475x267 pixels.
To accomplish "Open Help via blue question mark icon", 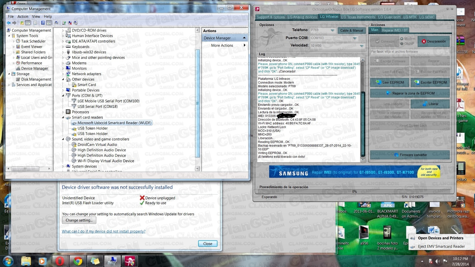I will (x=43, y=23).
